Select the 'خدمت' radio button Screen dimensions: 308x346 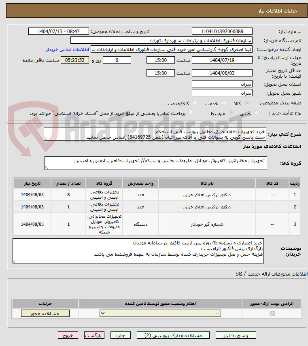pyautogui.click(x=224, y=103)
